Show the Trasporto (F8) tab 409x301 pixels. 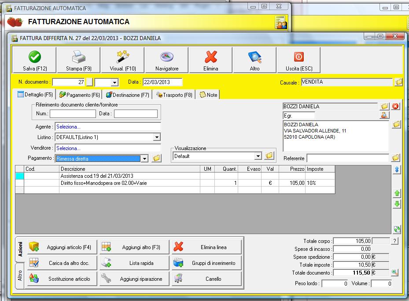click(x=174, y=95)
